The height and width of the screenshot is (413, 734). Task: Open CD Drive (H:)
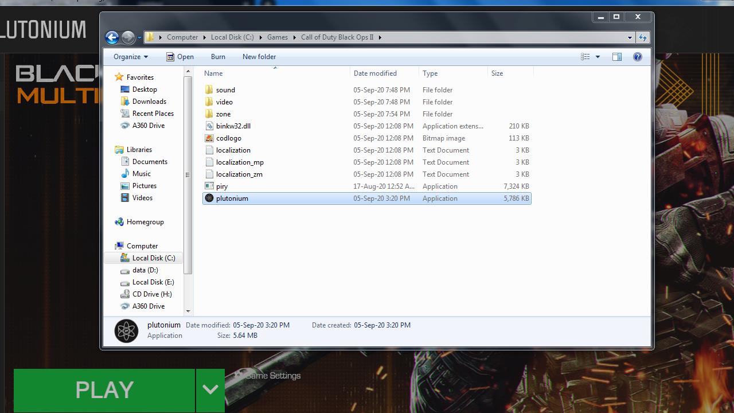(151, 294)
